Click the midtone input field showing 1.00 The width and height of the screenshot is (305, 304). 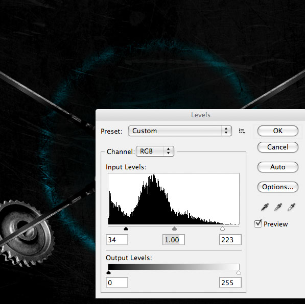click(x=174, y=240)
